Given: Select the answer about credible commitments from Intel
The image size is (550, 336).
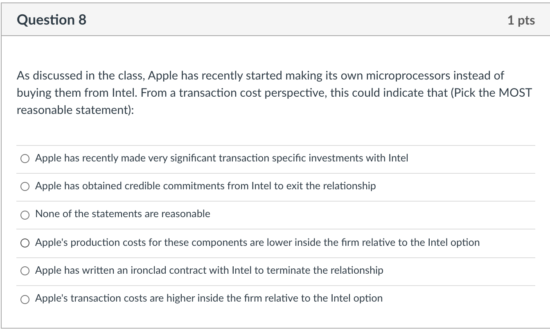Looking at the screenshot, I should [x=205, y=186].
